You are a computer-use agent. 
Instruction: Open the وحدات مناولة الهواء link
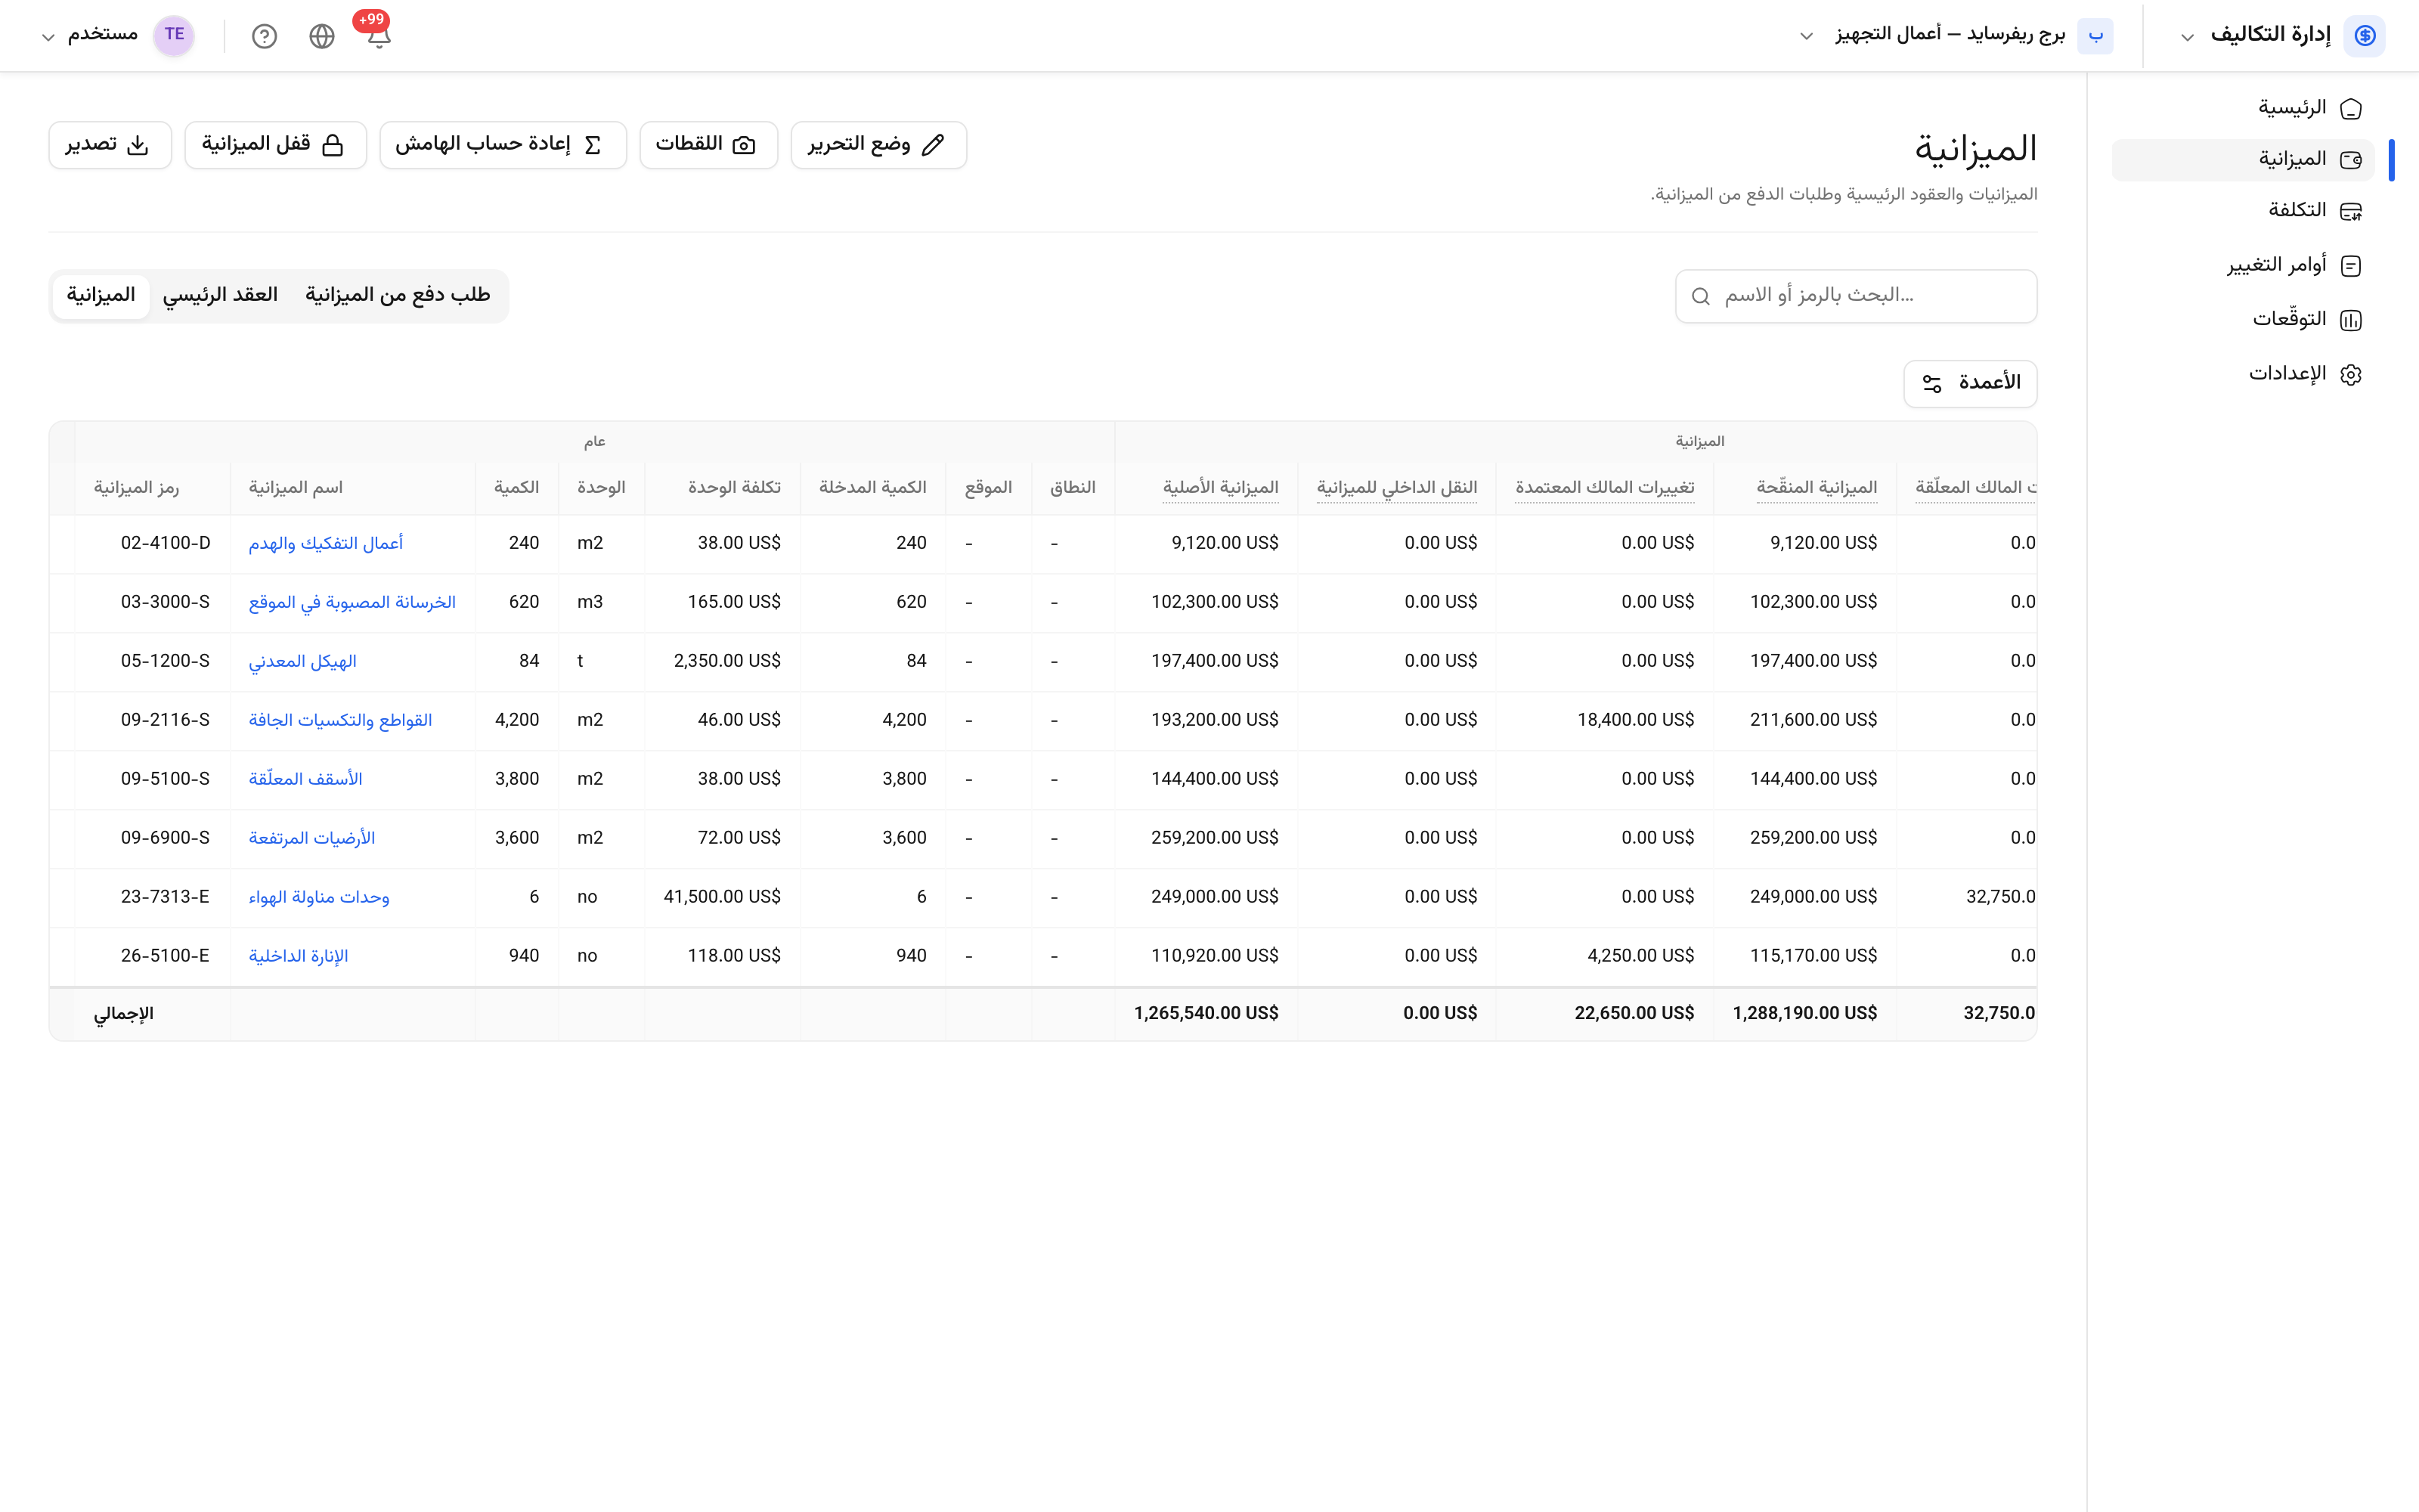click(319, 898)
